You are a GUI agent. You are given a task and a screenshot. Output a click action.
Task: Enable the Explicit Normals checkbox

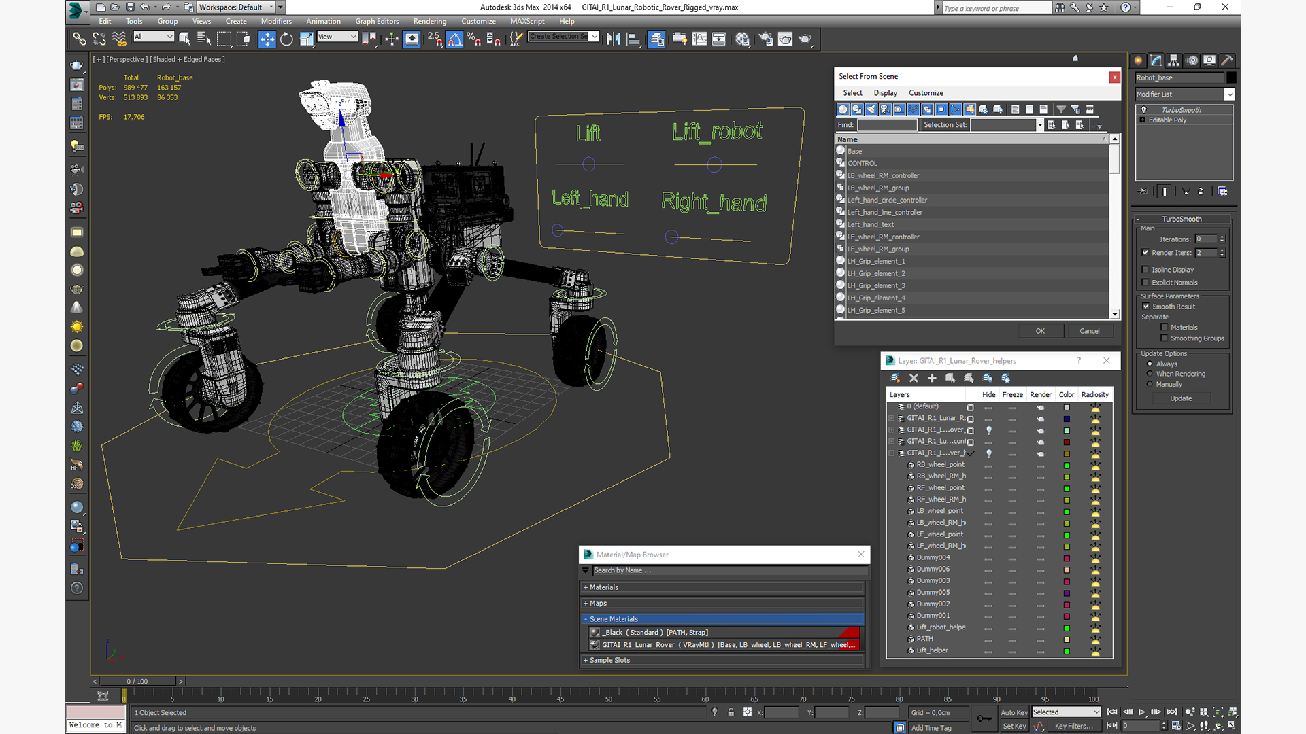tap(1145, 283)
